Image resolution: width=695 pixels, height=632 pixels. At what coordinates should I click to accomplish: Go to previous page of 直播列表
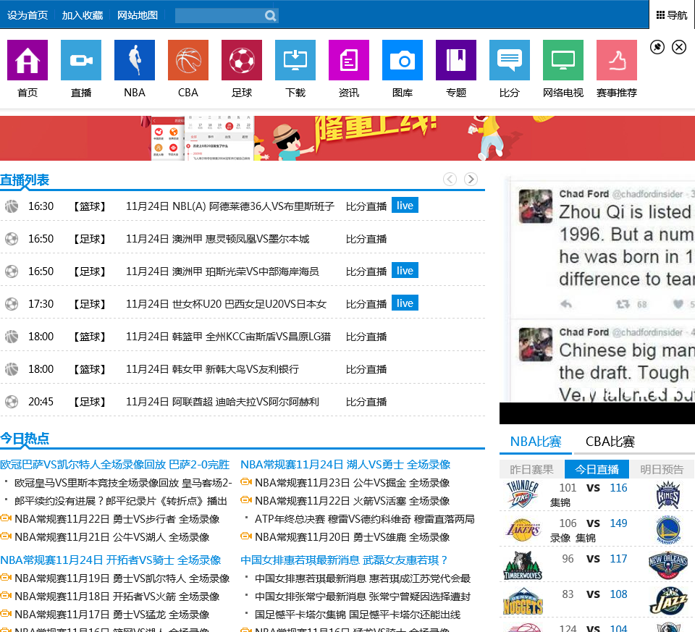pos(450,179)
